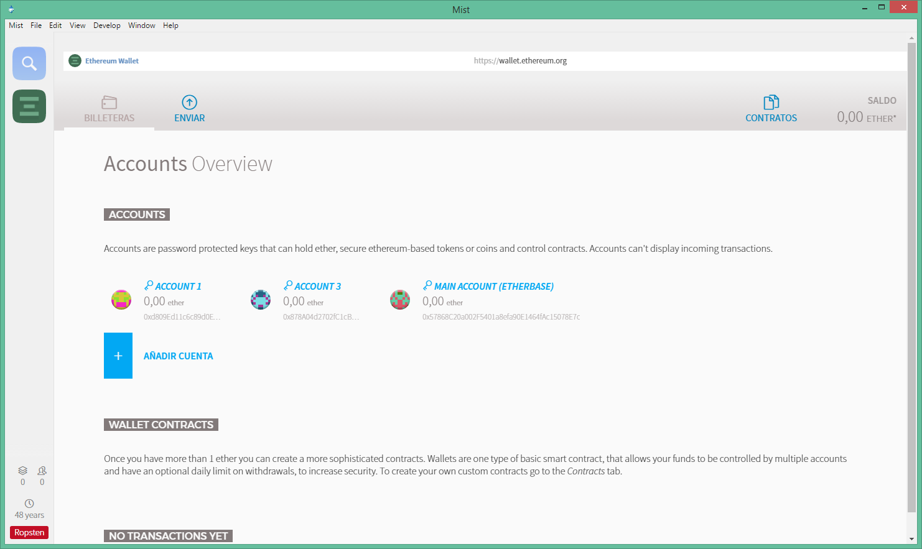The height and width of the screenshot is (549, 922).
Task: Click the Enviar upload arrow icon
Action: (x=189, y=102)
